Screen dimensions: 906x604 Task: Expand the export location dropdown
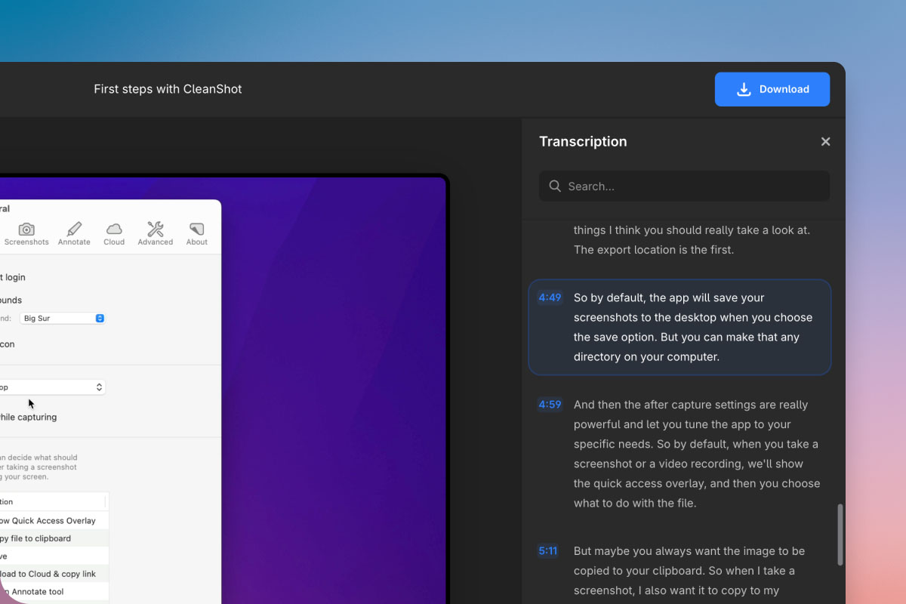pos(51,387)
